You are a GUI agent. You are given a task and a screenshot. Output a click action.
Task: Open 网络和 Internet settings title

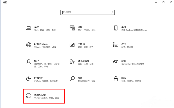click(x=42, y=44)
